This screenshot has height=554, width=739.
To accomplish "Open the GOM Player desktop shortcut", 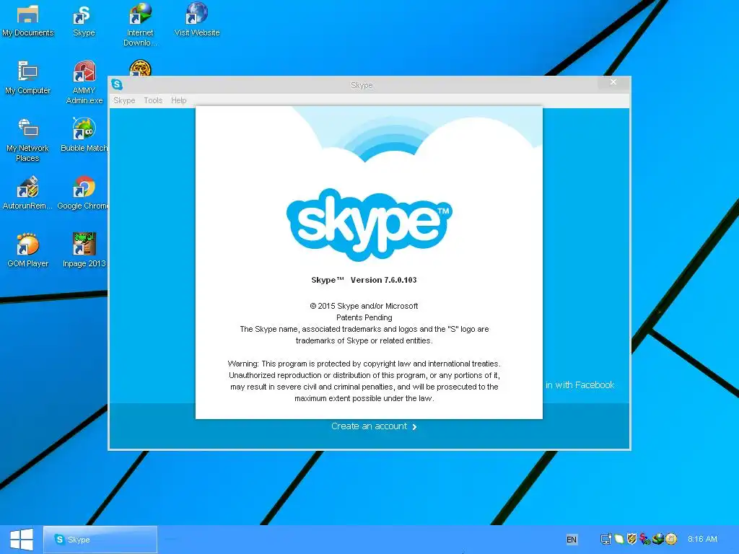I will pyautogui.click(x=28, y=250).
